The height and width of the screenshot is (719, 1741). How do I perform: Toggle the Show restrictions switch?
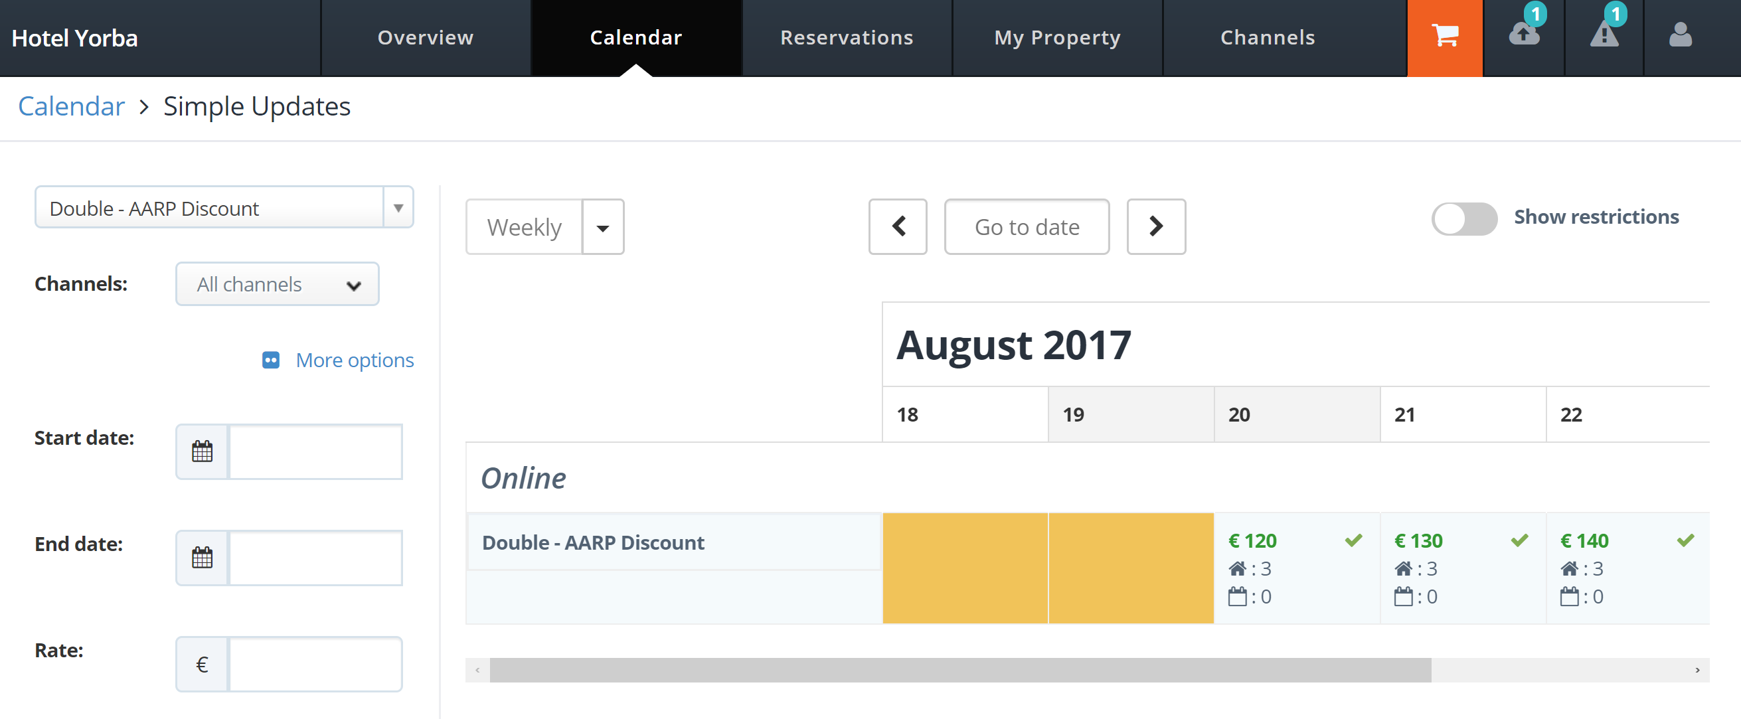1464,218
